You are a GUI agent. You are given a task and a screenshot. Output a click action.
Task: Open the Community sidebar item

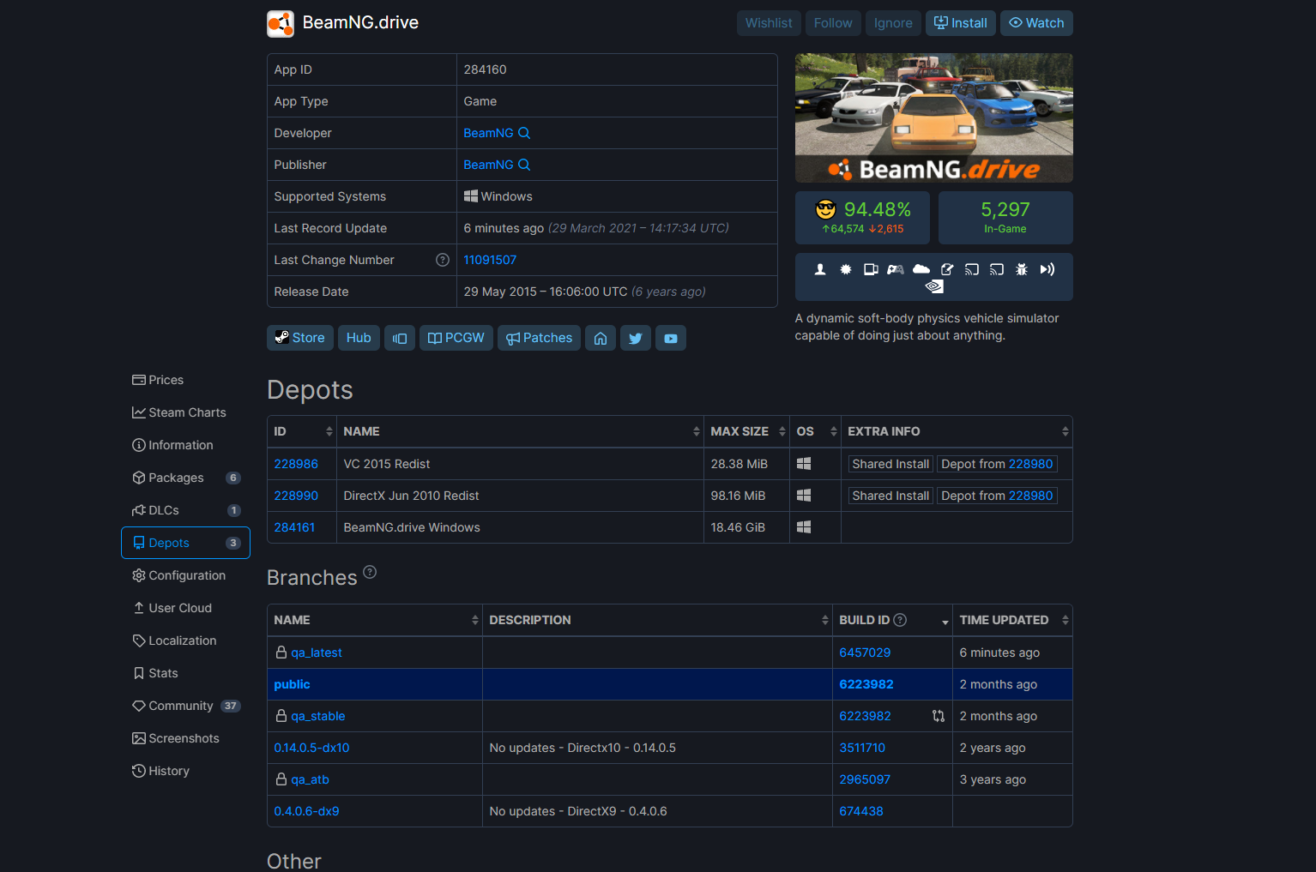pyautogui.click(x=185, y=706)
